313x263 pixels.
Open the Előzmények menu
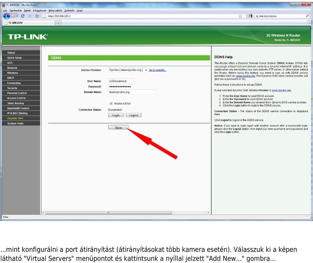[x=39, y=10]
